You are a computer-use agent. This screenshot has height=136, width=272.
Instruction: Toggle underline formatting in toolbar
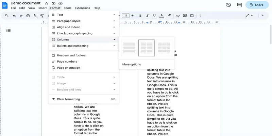[x=154, y=16]
